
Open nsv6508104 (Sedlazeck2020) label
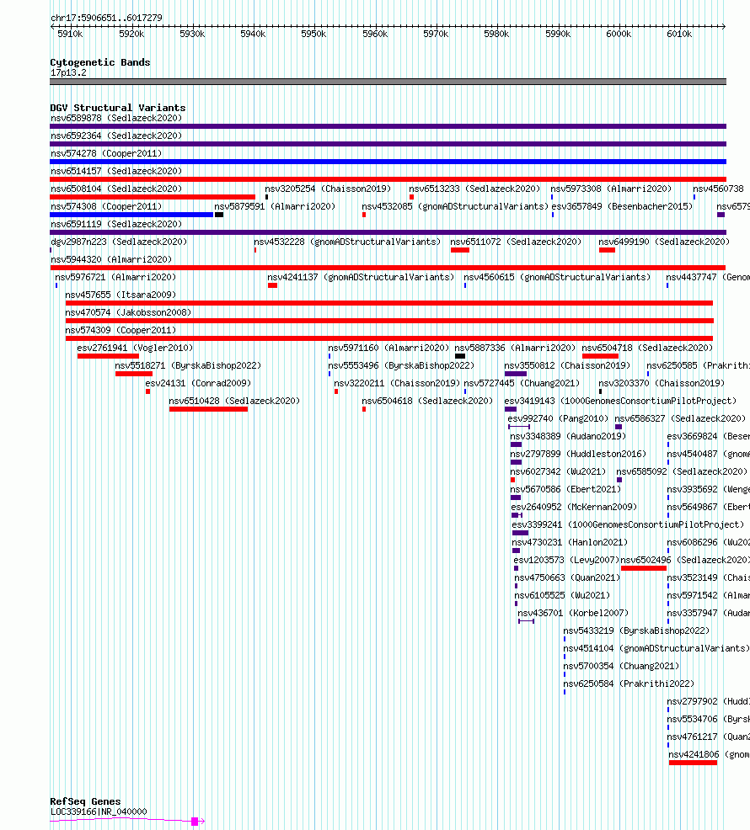(116, 189)
